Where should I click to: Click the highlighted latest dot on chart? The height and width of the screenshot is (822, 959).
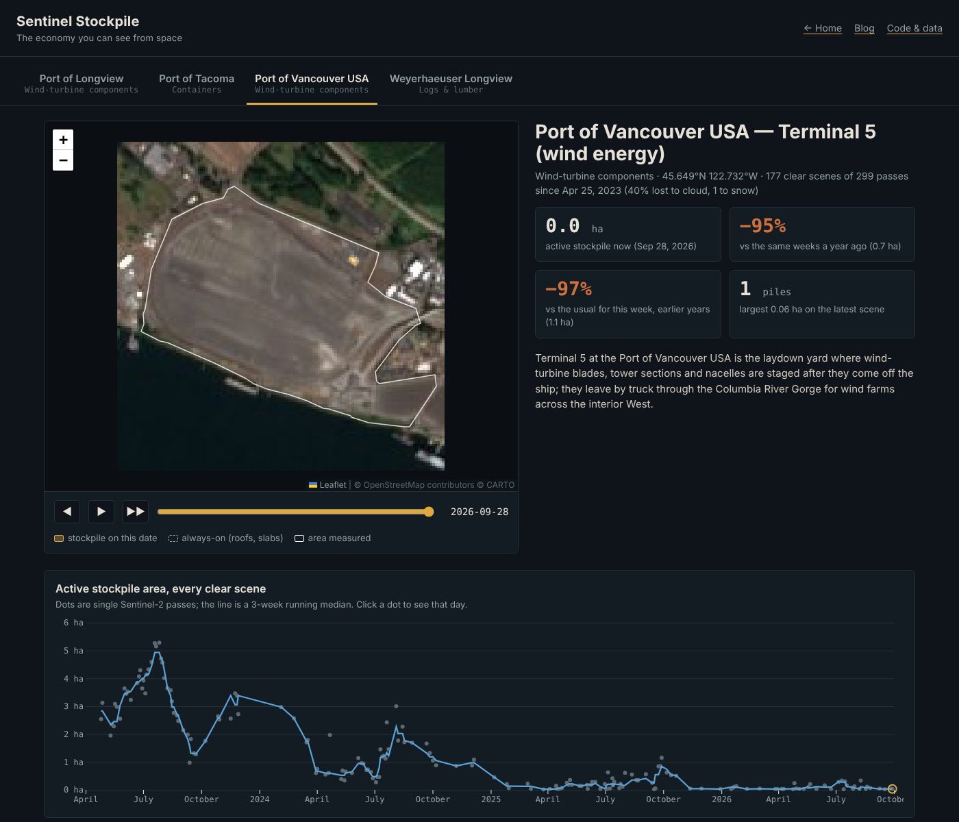coord(892,789)
